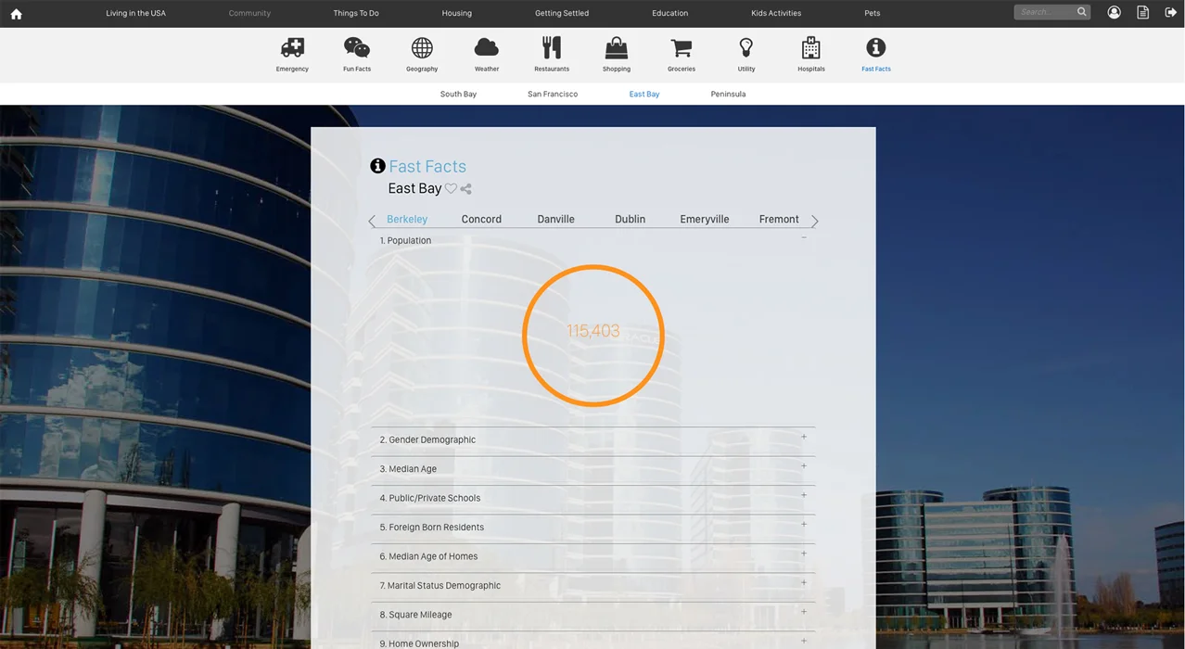Image resolution: width=1185 pixels, height=649 pixels.
Task: Select the Groceries cart icon
Action: (682, 48)
